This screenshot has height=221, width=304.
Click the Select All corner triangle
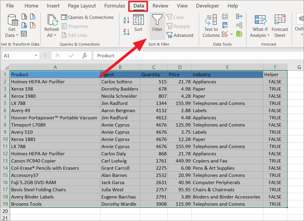(x=7, y=67)
